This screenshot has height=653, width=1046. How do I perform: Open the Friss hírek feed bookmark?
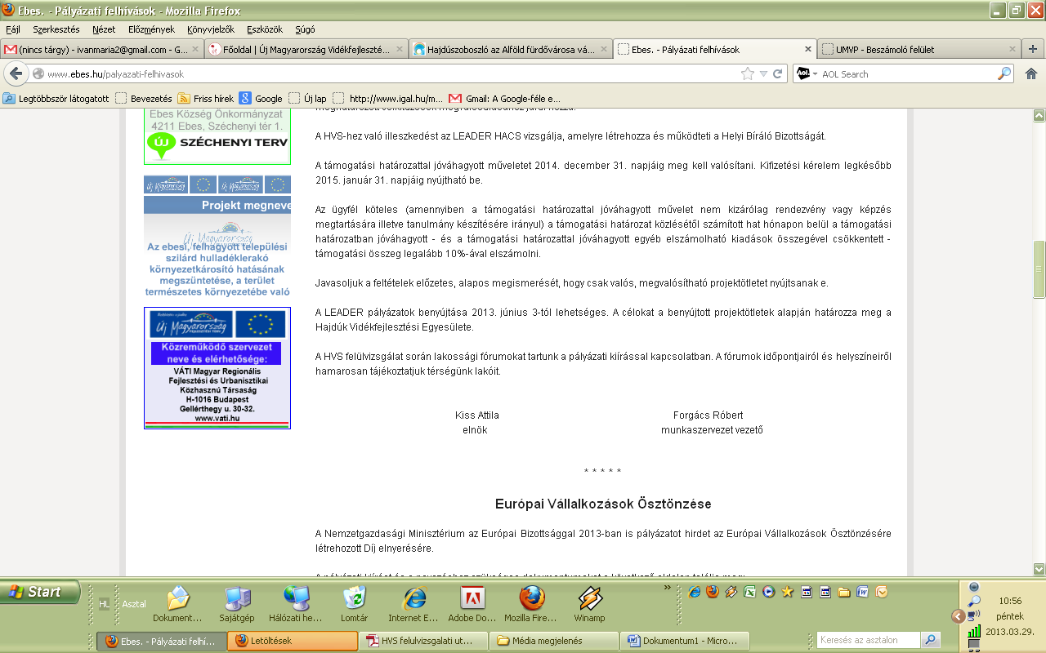[x=205, y=99]
